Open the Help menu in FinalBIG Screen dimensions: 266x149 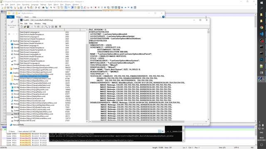(44, 24)
